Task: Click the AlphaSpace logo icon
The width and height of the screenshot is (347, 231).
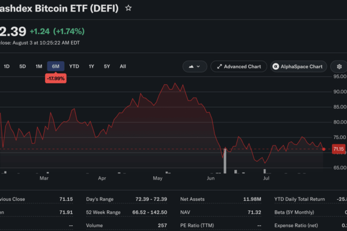Action: point(275,66)
